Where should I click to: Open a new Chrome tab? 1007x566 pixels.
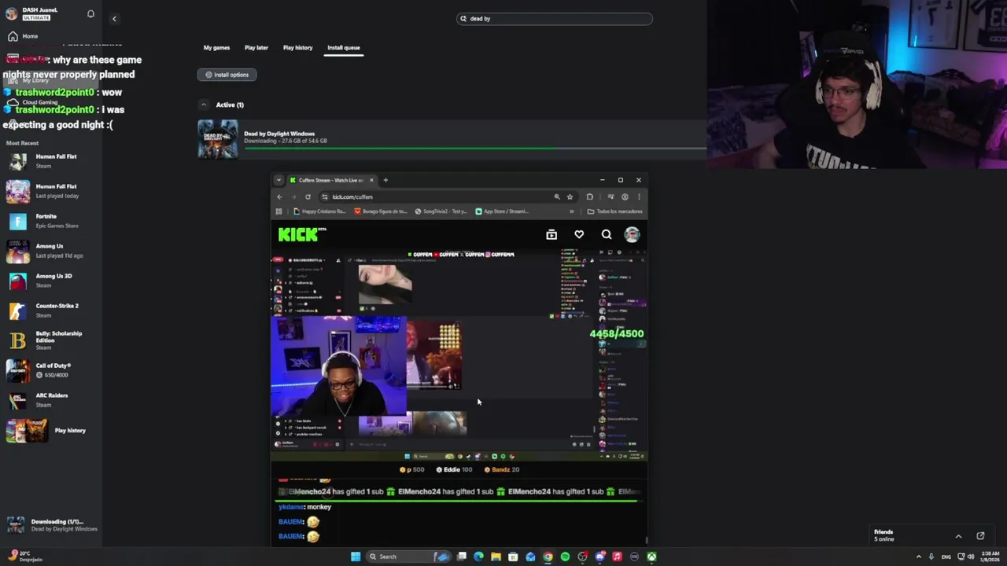(385, 180)
